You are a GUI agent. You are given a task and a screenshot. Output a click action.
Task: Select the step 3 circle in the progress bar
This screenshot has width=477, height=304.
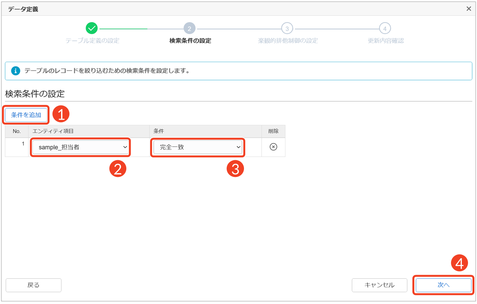tap(287, 28)
